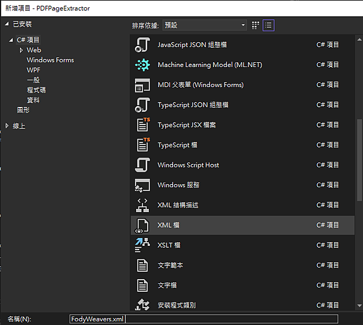Click the 文字範本 template icon
The image size is (363, 325).
point(142,265)
